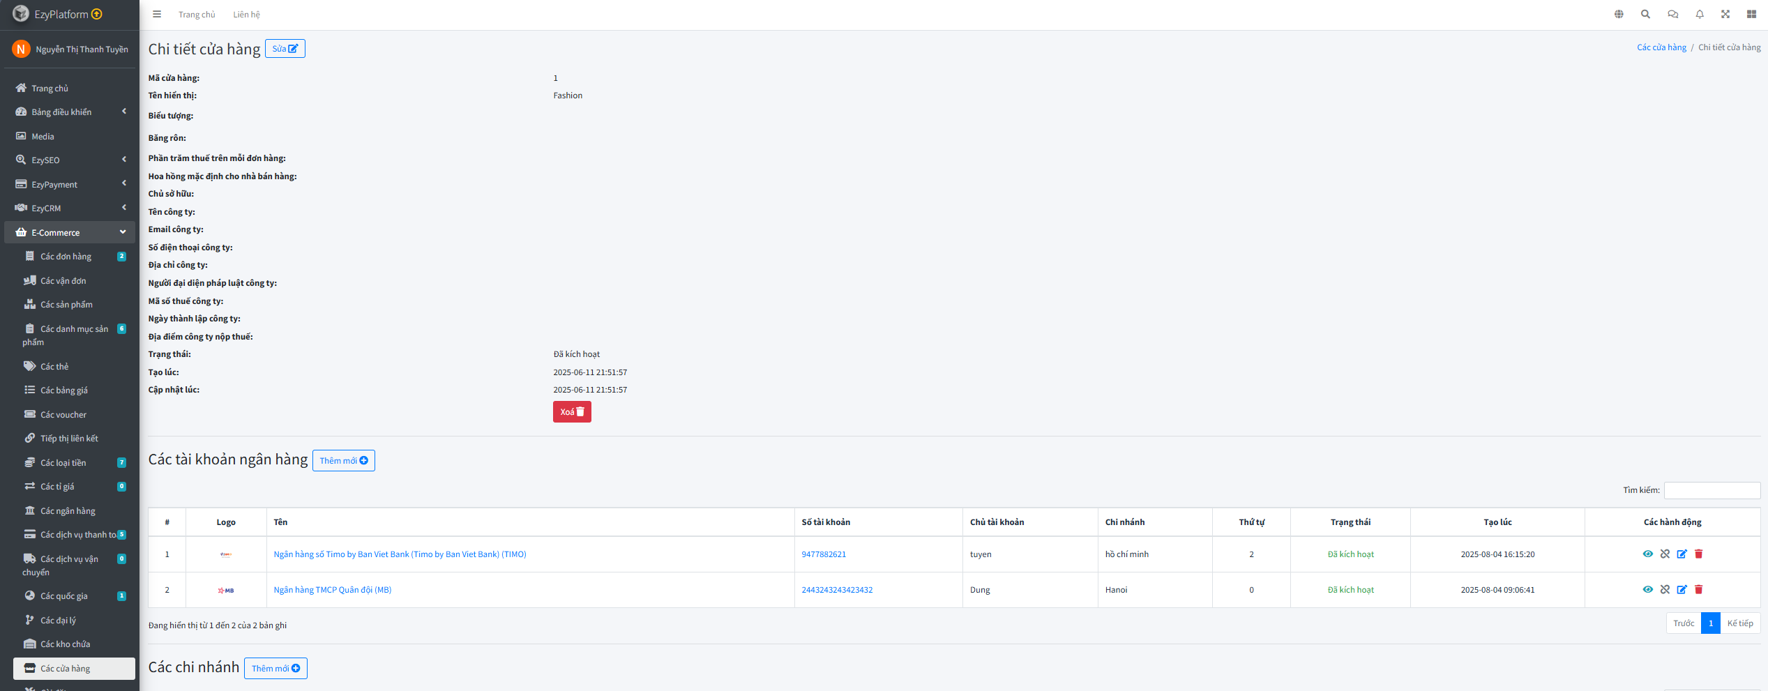Delete the Timo bank account row
The image size is (1768, 691).
pyautogui.click(x=1699, y=554)
